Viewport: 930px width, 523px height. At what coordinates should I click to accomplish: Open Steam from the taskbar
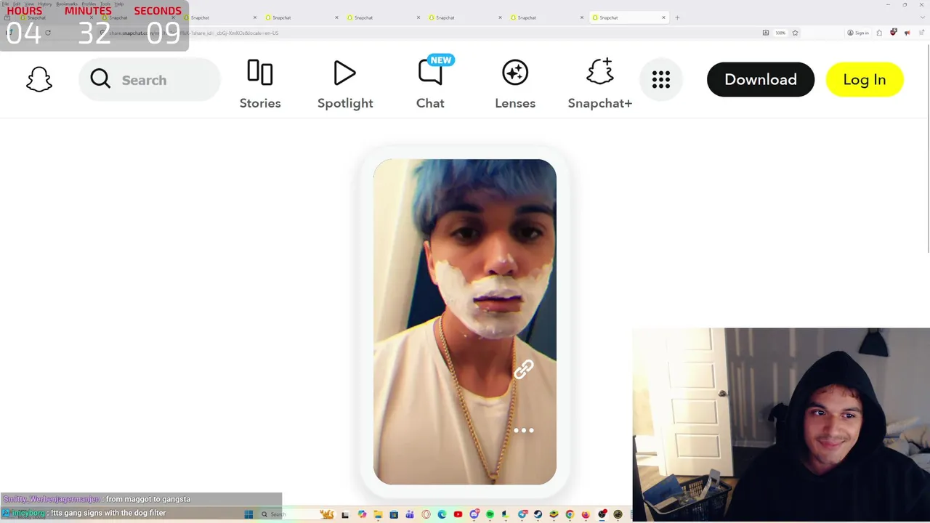[x=538, y=514]
